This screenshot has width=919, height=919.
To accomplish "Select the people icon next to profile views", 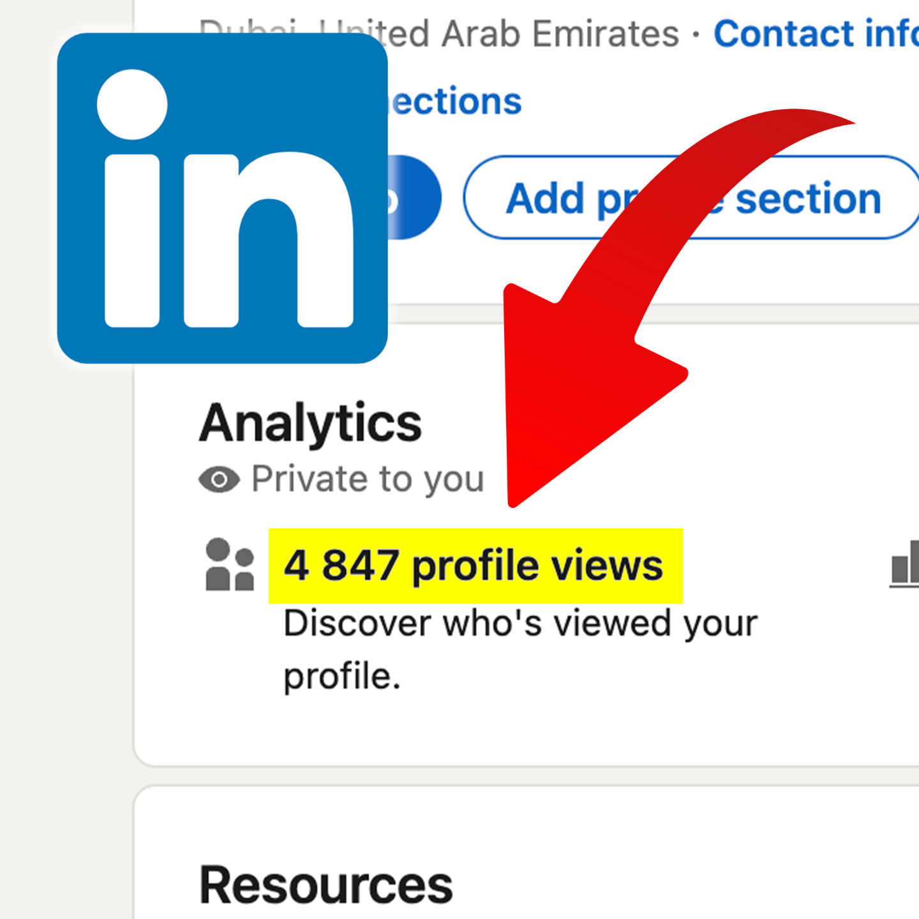I will click(230, 565).
